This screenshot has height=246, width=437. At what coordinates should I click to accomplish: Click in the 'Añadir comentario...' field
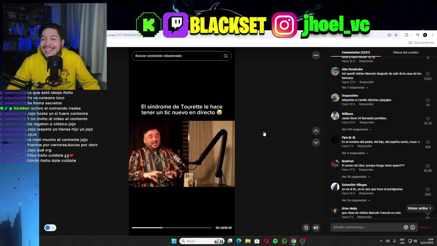(367, 227)
